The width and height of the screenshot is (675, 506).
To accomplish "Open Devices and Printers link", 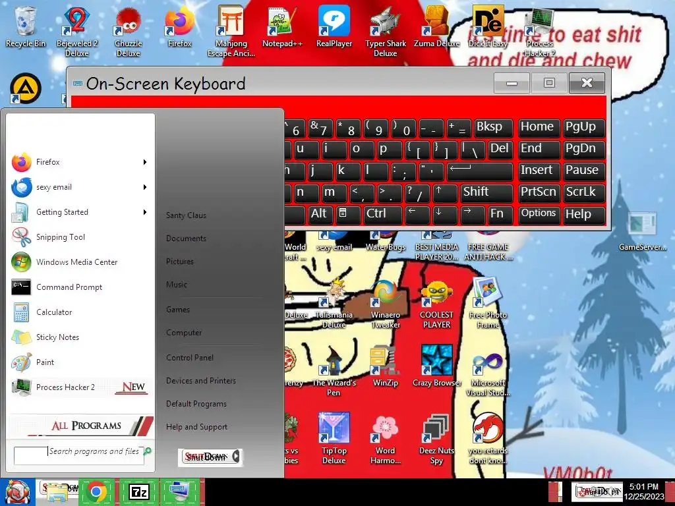I will coord(201,381).
